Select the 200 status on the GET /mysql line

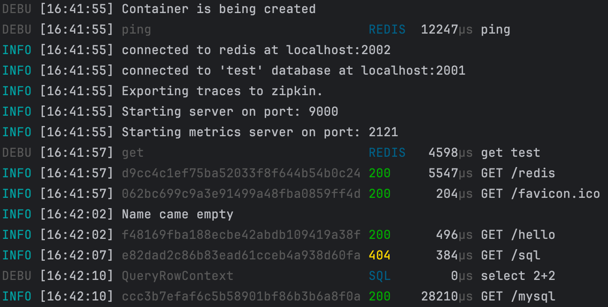point(380,296)
